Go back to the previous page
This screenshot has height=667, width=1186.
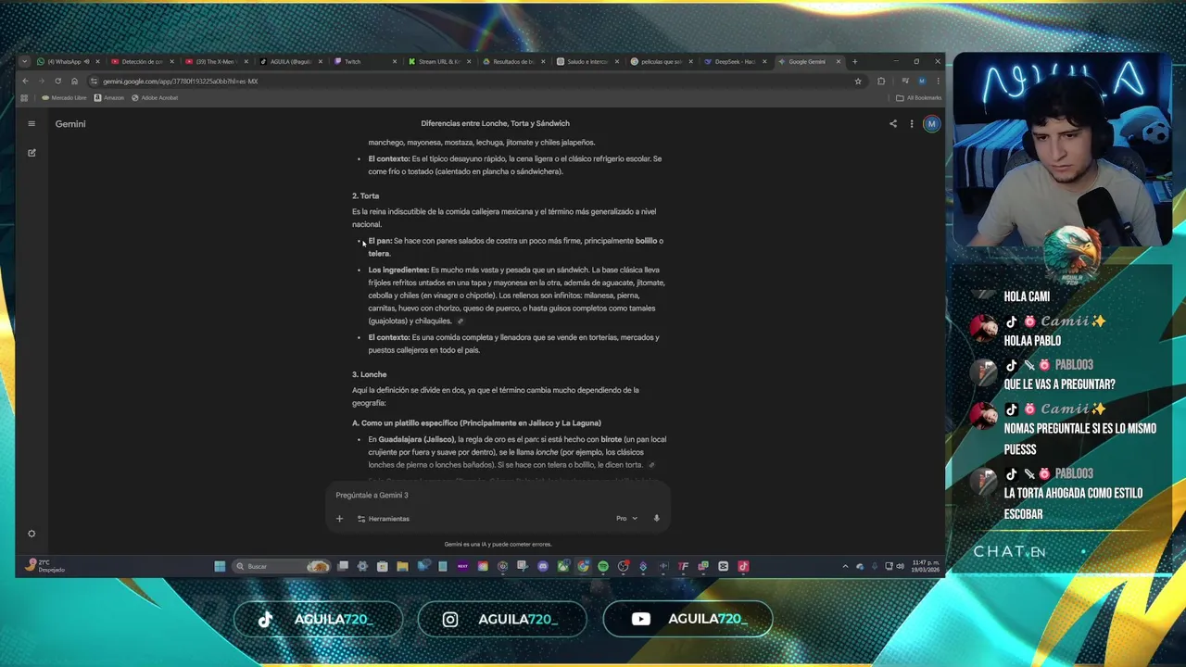point(25,81)
